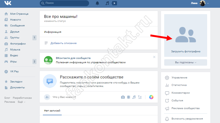Open the colorful poster background picker
This screenshot has height=123, width=220.
tap(151, 97)
